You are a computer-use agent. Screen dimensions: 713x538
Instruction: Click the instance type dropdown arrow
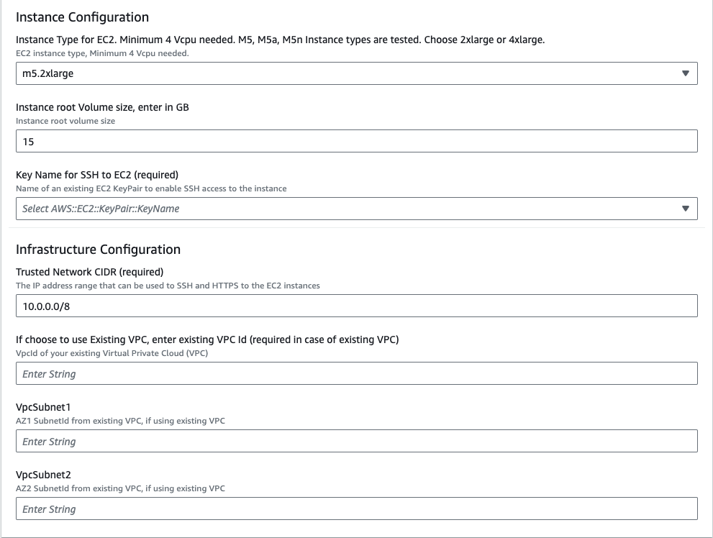[x=685, y=73]
